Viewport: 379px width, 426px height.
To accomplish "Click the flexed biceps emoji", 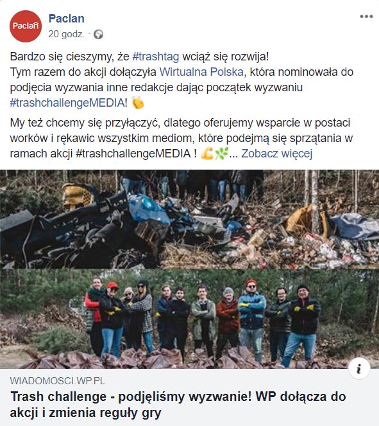I will pos(207,153).
